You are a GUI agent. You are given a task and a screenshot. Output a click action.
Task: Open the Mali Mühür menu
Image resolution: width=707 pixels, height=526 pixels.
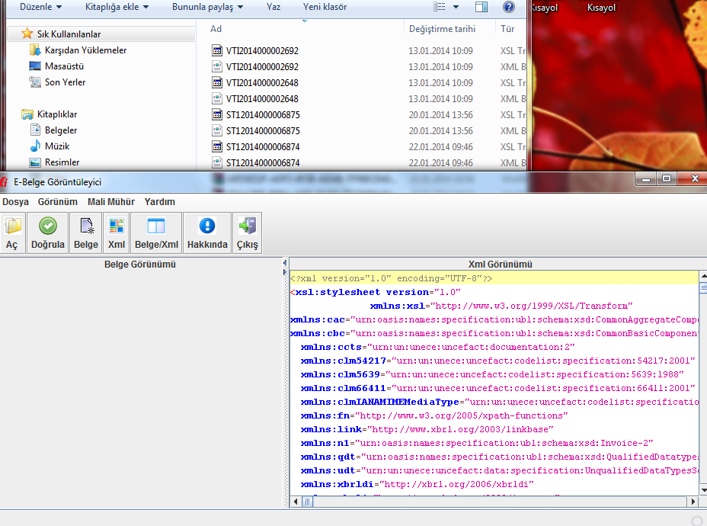111,202
